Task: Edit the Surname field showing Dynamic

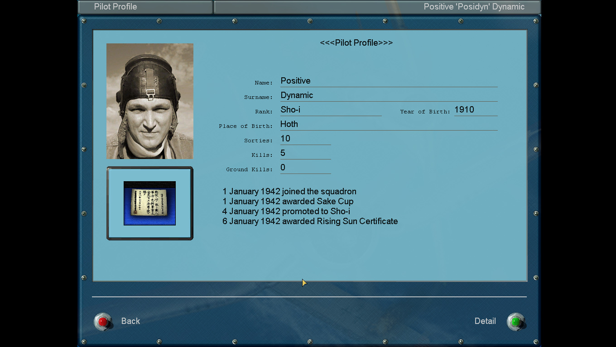Action: pos(388,95)
